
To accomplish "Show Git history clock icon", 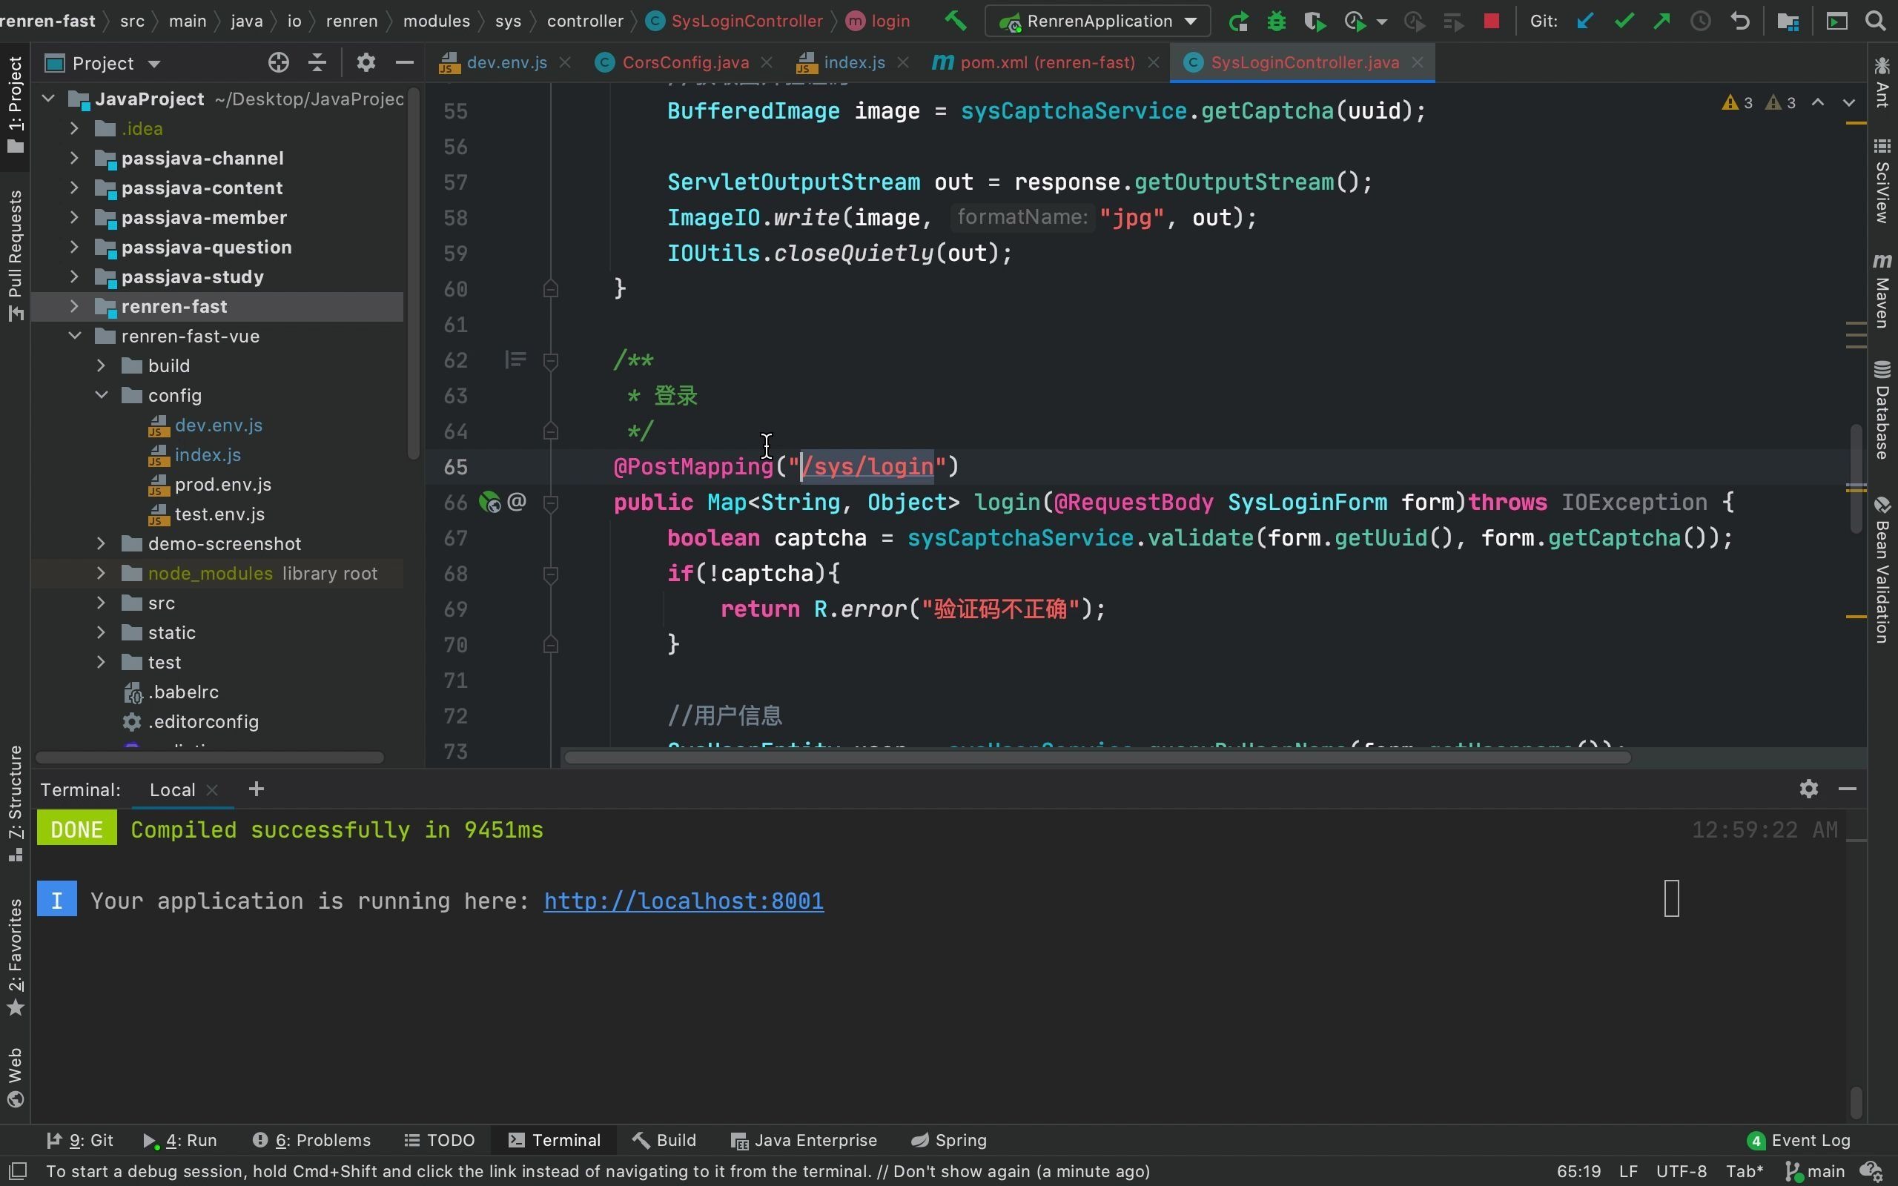I will click(x=1699, y=21).
